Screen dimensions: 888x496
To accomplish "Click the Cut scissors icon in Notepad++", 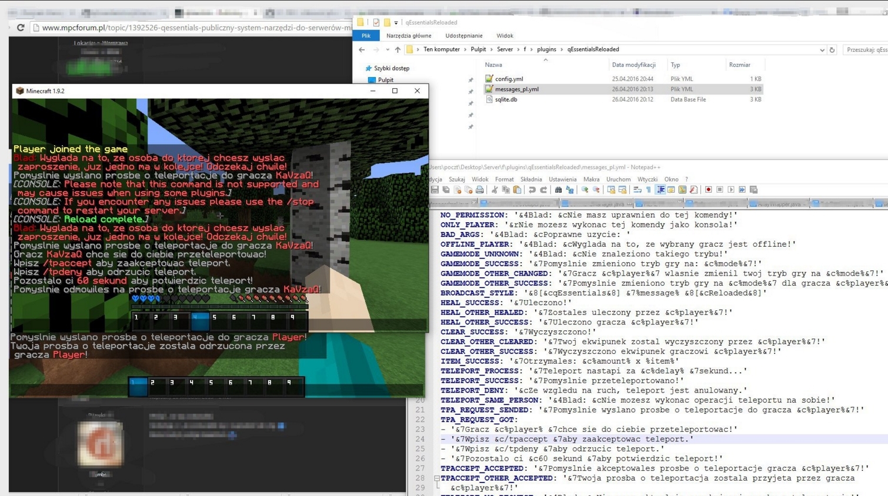I will 495,190.
